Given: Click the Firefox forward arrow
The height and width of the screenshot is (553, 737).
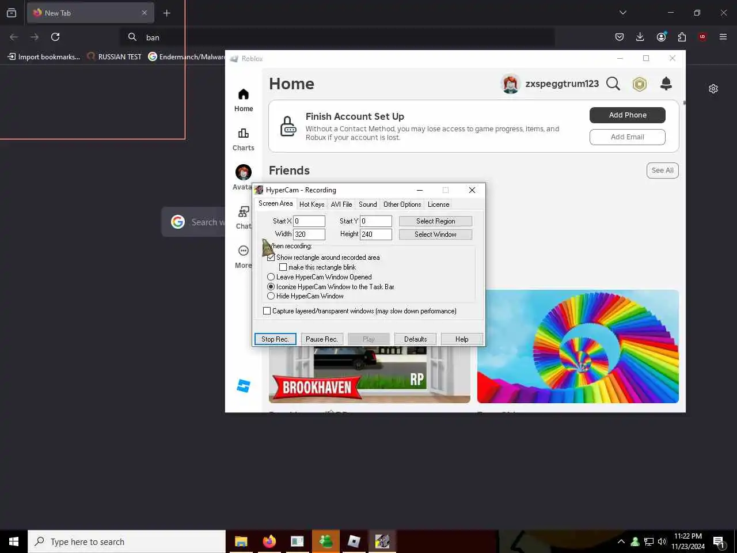Looking at the screenshot, I should (x=35, y=37).
